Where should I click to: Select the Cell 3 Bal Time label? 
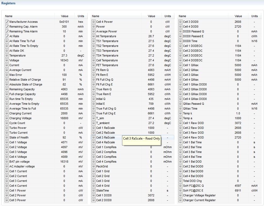[x=192, y=152]
